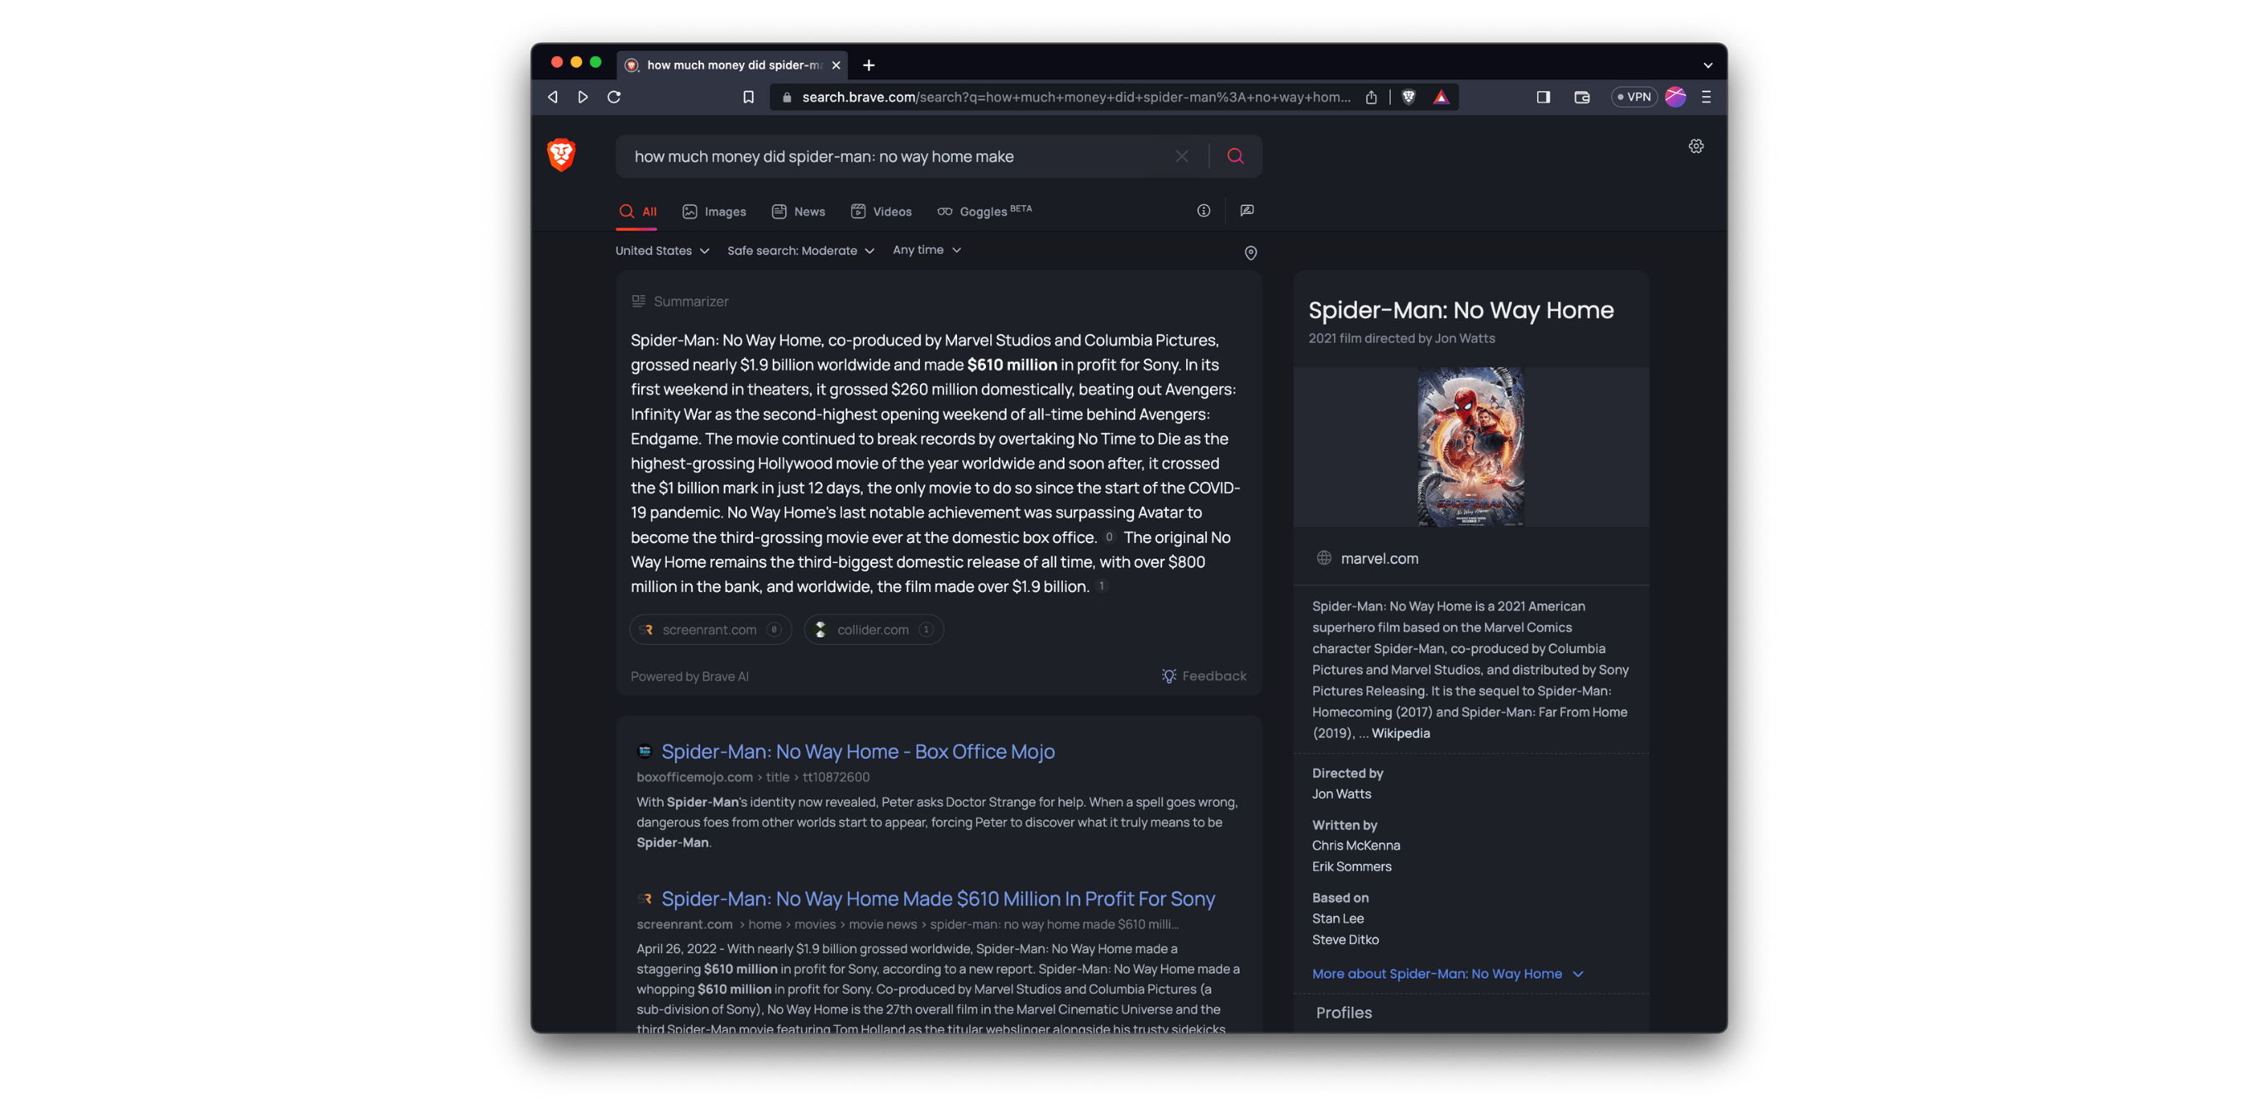The width and height of the screenshot is (2258, 1111).
Task: Open the Wikipedia source link
Action: [1400, 733]
